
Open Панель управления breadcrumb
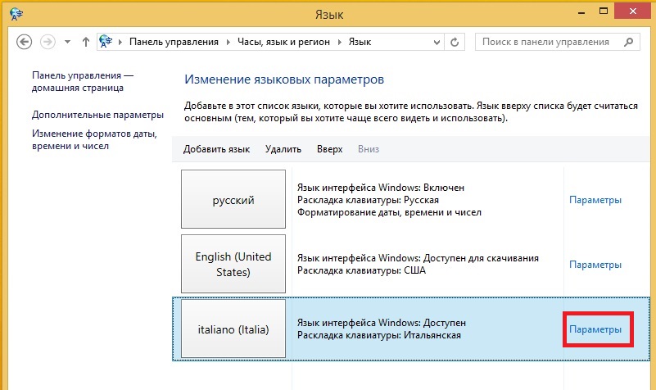pos(174,42)
